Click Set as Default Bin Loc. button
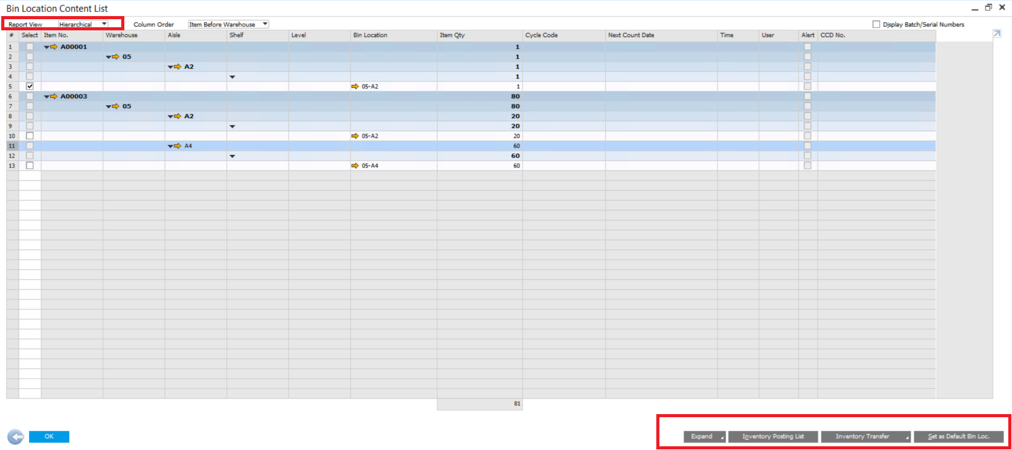This screenshot has height=450, width=1012. [959, 436]
